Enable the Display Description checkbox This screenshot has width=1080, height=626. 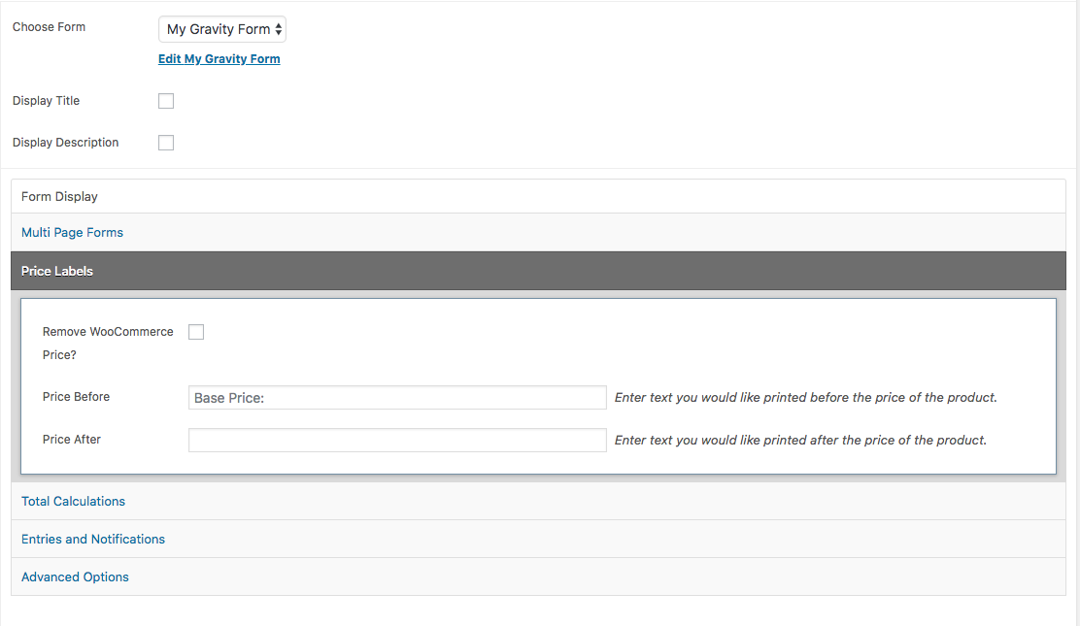(x=165, y=142)
